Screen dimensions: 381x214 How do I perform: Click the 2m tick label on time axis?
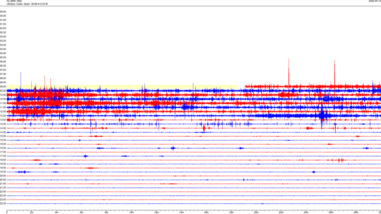[x=32, y=212]
